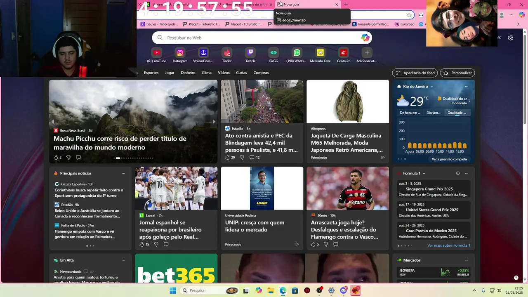Open the StreamElements quick link tile
Image resolution: width=528 pixels, height=297 pixels.
tap(203, 55)
